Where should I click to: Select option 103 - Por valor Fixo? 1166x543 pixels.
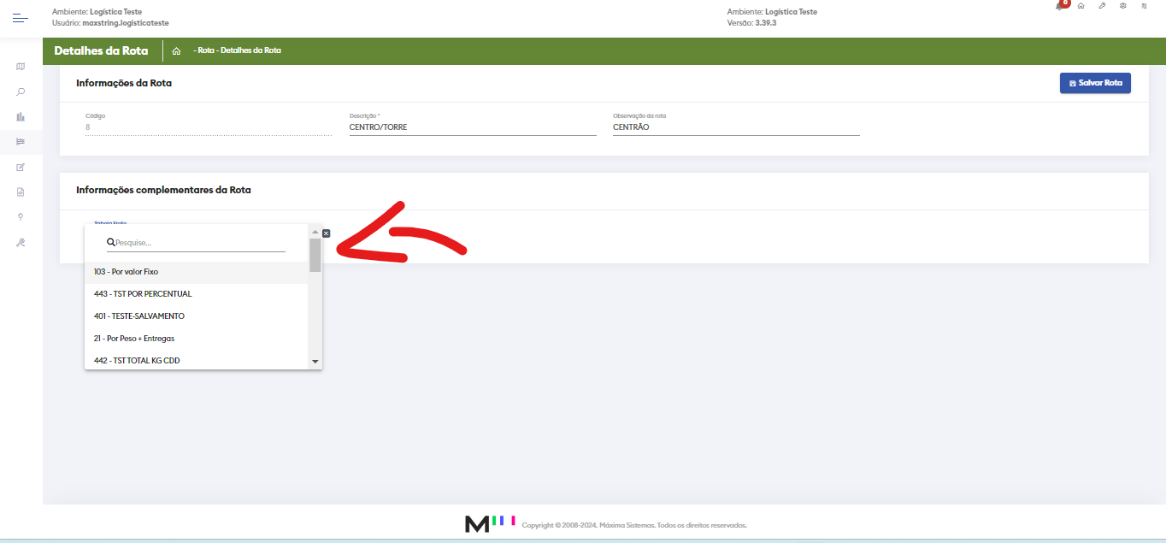pyautogui.click(x=197, y=272)
